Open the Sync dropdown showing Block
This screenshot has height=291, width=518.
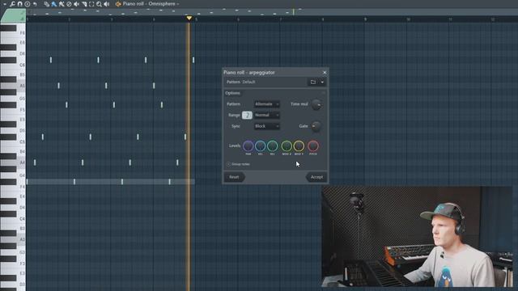pos(267,126)
